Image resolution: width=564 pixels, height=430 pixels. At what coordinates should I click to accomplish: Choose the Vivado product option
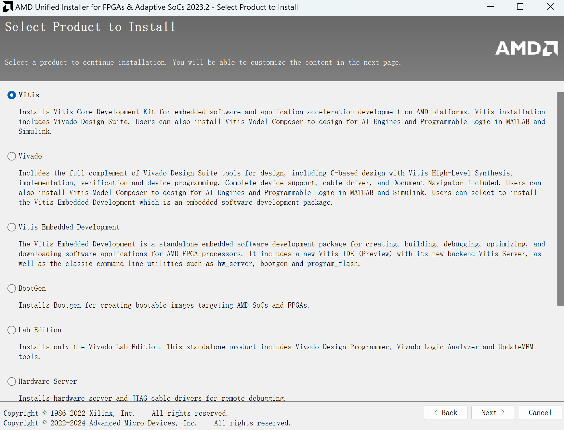12,156
